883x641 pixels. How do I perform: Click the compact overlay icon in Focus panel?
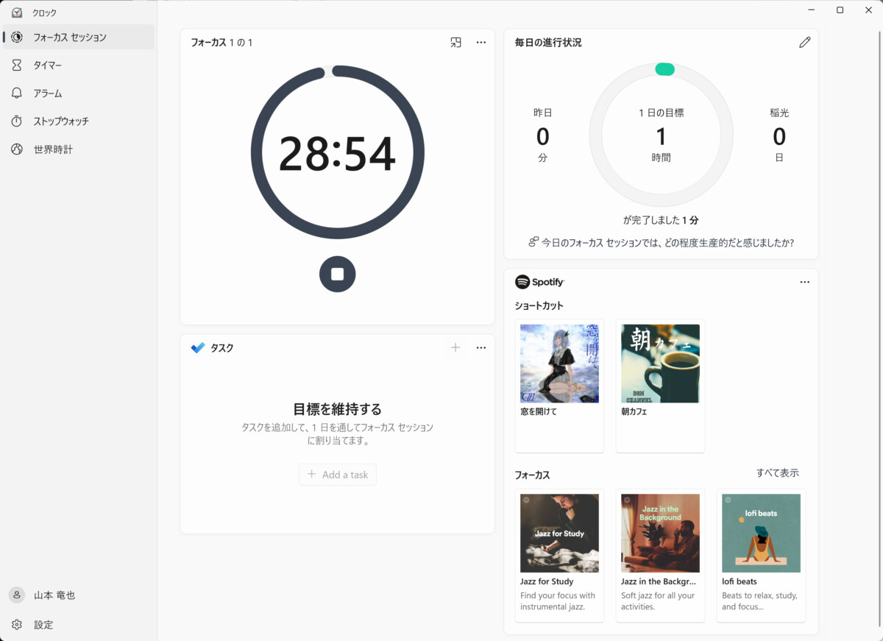pyautogui.click(x=455, y=43)
